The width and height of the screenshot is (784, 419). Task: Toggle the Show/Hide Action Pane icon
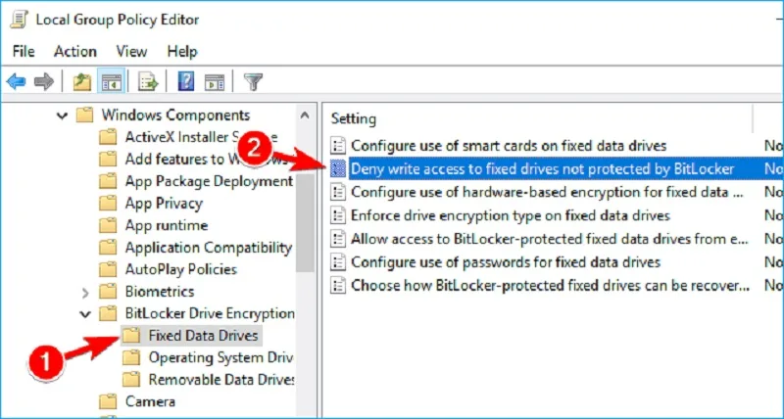pyautogui.click(x=215, y=81)
